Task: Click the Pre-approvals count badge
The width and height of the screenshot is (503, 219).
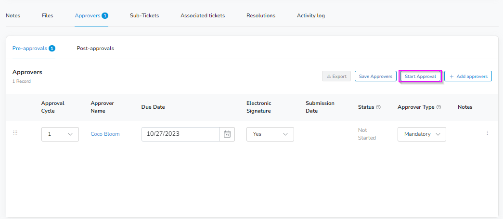Action: pos(52,49)
